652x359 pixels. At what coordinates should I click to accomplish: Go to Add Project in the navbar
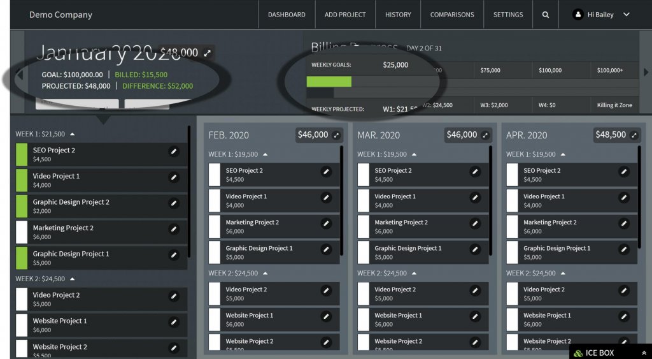(345, 15)
